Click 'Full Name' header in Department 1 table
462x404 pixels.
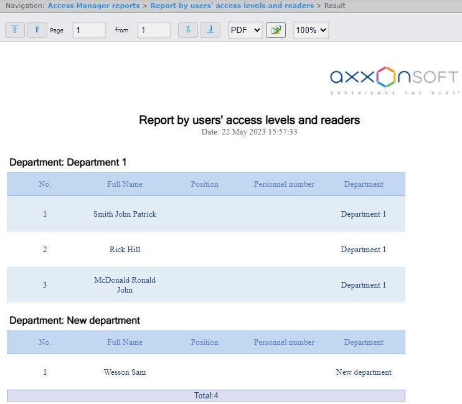coord(125,184)
